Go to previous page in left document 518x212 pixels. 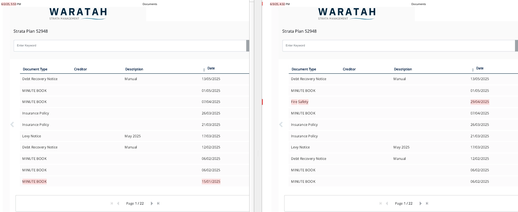click(118, 204)
